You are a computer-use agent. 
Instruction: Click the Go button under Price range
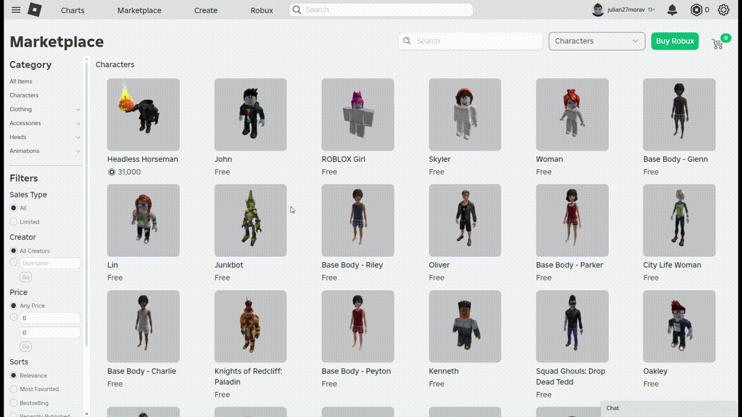point(26,346)
